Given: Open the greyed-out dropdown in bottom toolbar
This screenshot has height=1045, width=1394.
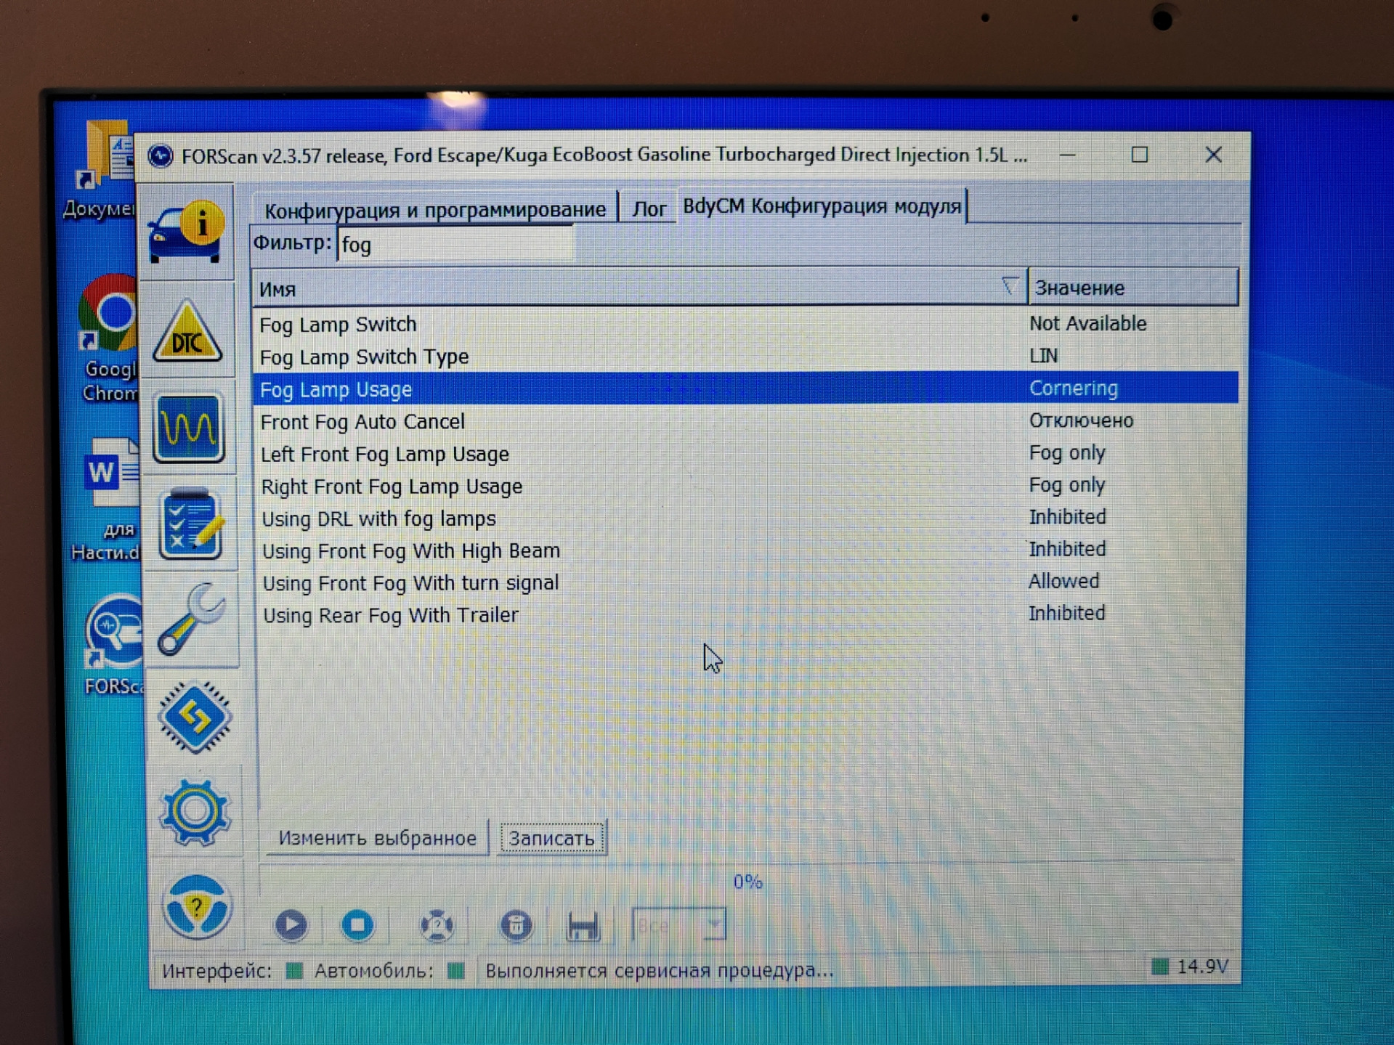Looking at the screenshot, I should tap(679, 925).
